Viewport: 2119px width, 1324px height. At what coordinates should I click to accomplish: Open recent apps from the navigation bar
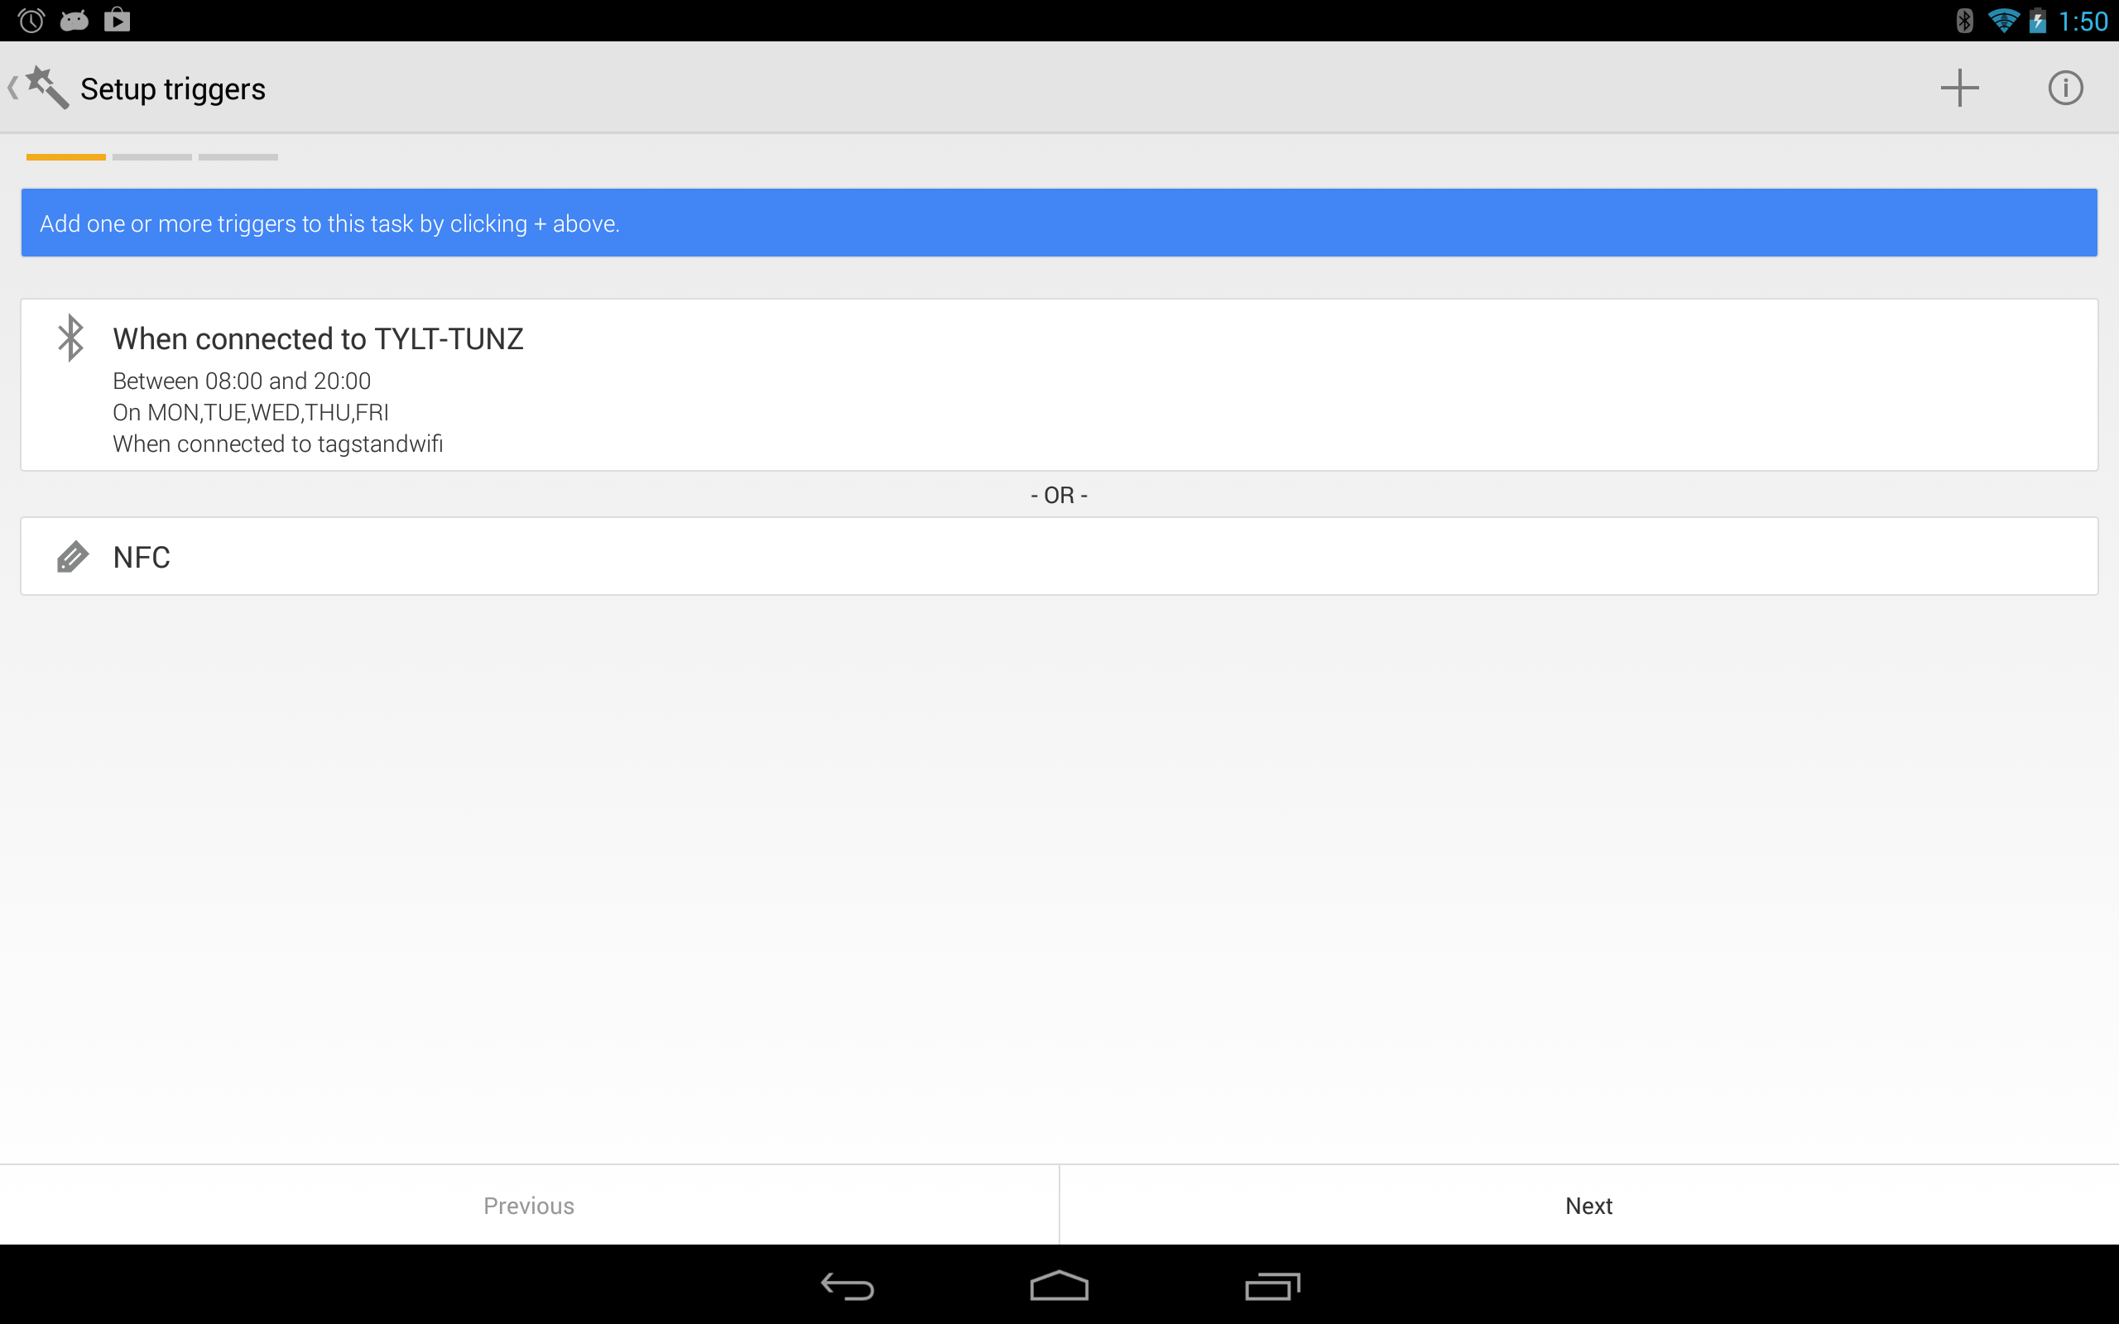pos(1272,1285)
